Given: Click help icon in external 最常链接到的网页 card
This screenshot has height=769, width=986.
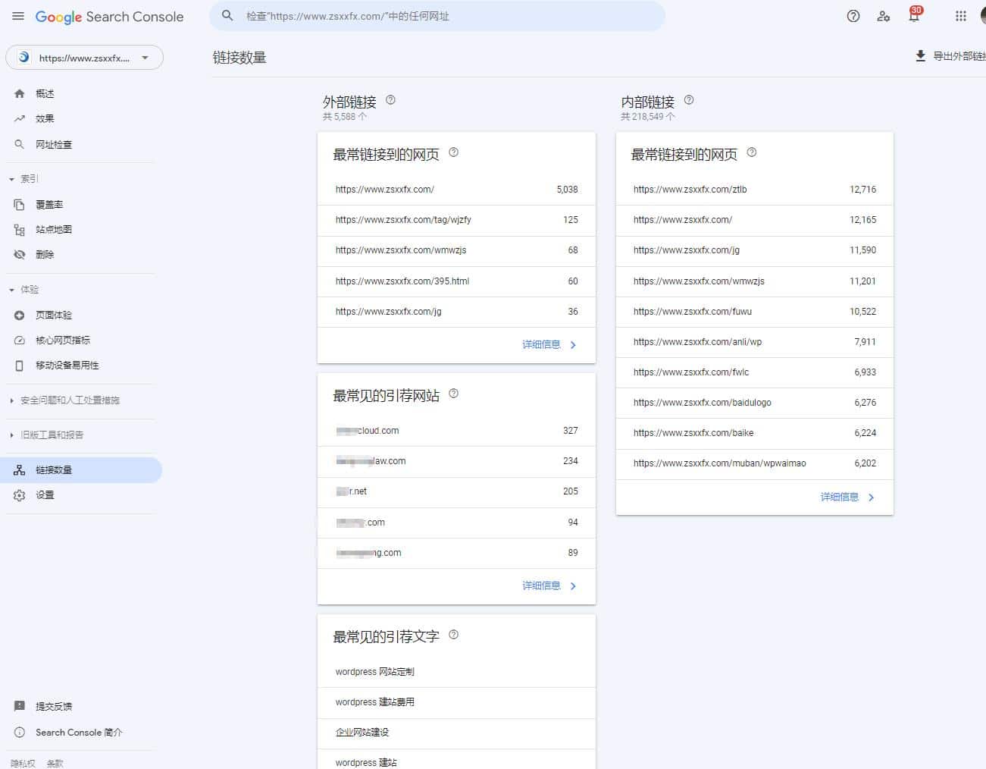Looking at the screenshot, I should click(x=454, y=152).
